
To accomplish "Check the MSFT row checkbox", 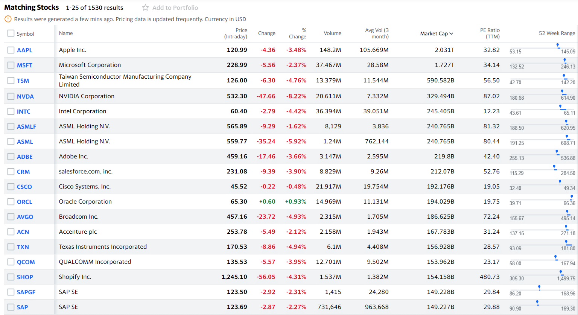I will point(11,65).
